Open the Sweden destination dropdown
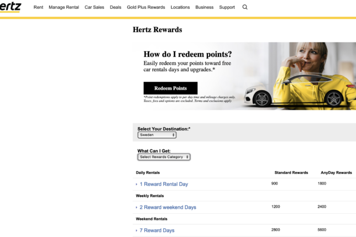 pyautogui.click(x=157, y=135)
